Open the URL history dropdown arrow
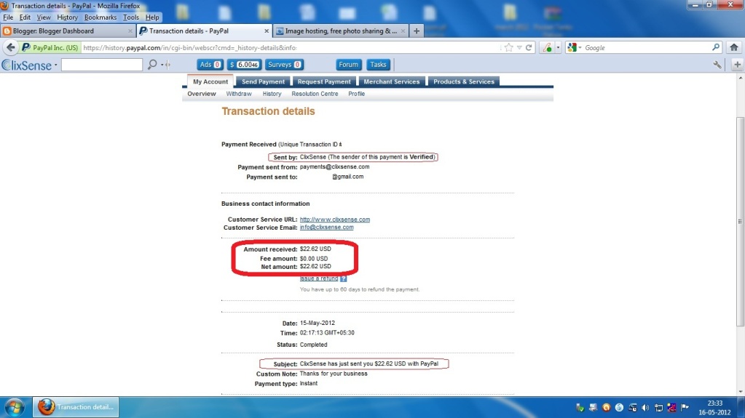Screen dimensions: 745x418 coord(519,47)
